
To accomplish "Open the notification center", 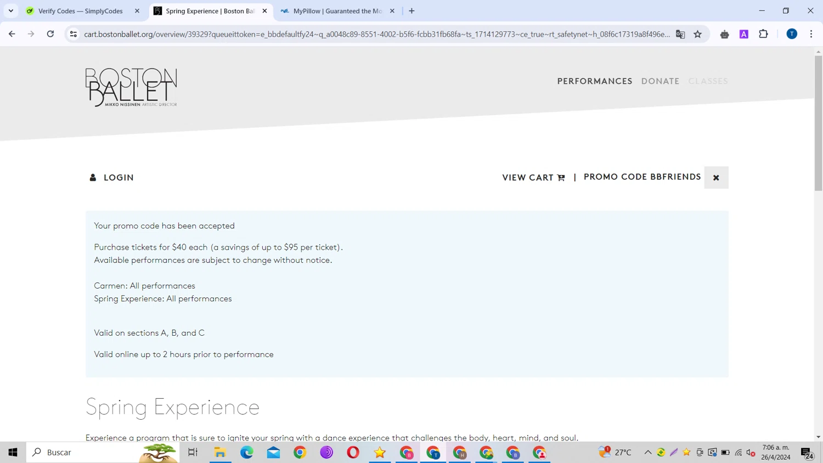I will pyautogui.click(x=807, y=453).
